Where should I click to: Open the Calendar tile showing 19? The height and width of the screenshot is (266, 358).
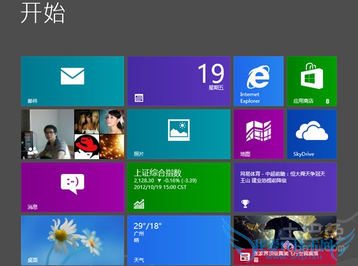click(x=179, y=81)
